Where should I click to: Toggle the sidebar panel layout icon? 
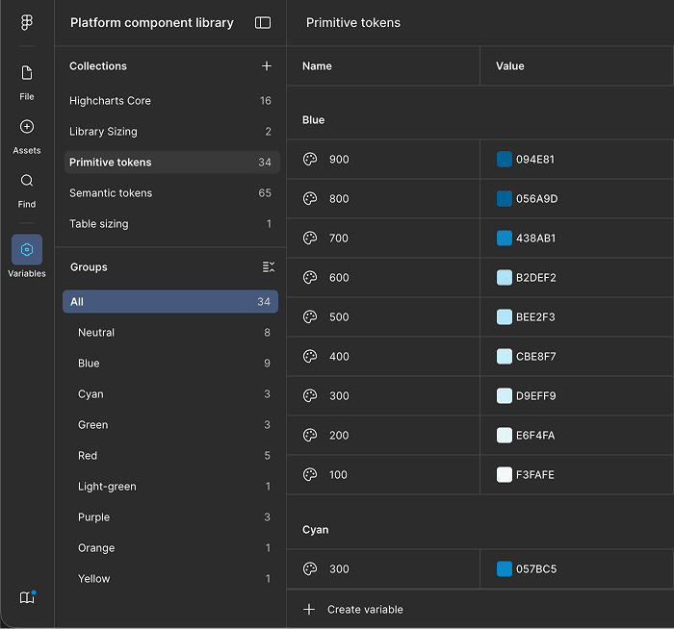[263, 23]
